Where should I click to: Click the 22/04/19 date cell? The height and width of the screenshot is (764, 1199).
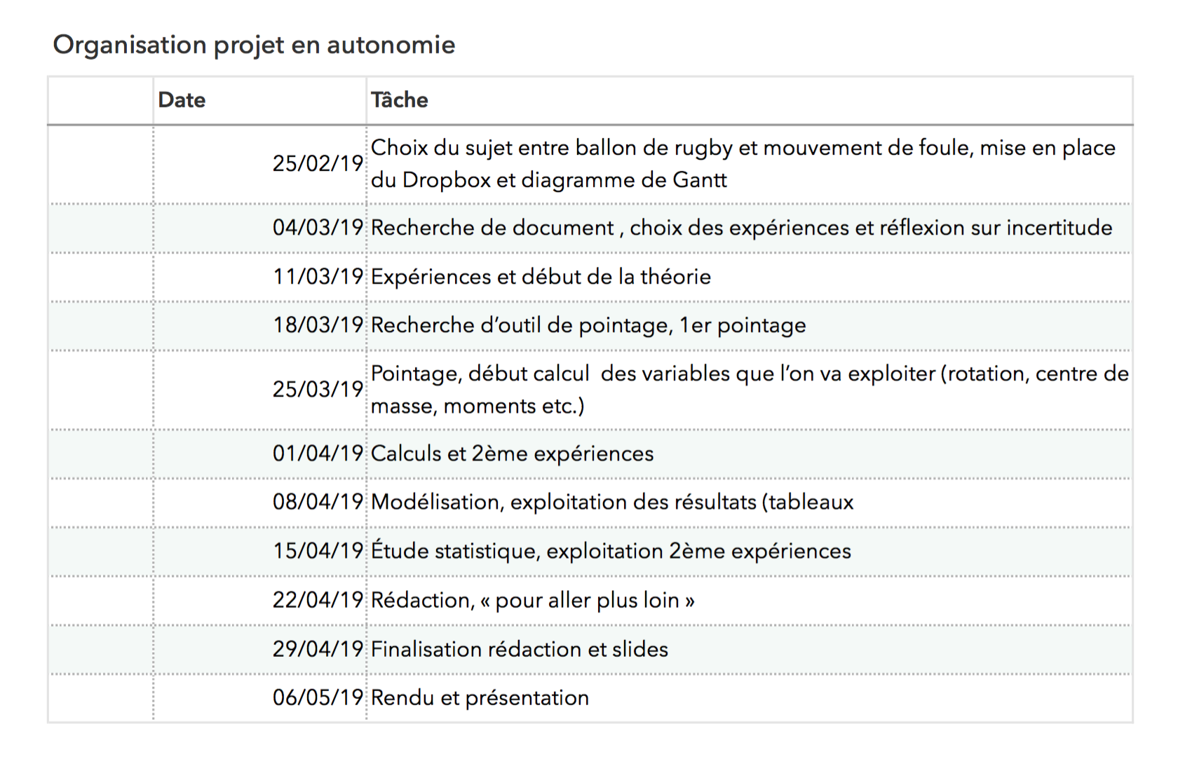tap(318, 600)
